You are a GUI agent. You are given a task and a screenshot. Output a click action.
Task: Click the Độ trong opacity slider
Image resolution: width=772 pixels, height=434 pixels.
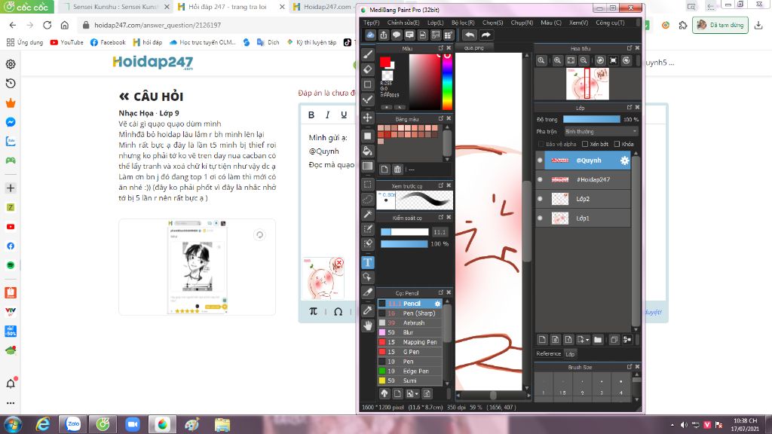591,119
